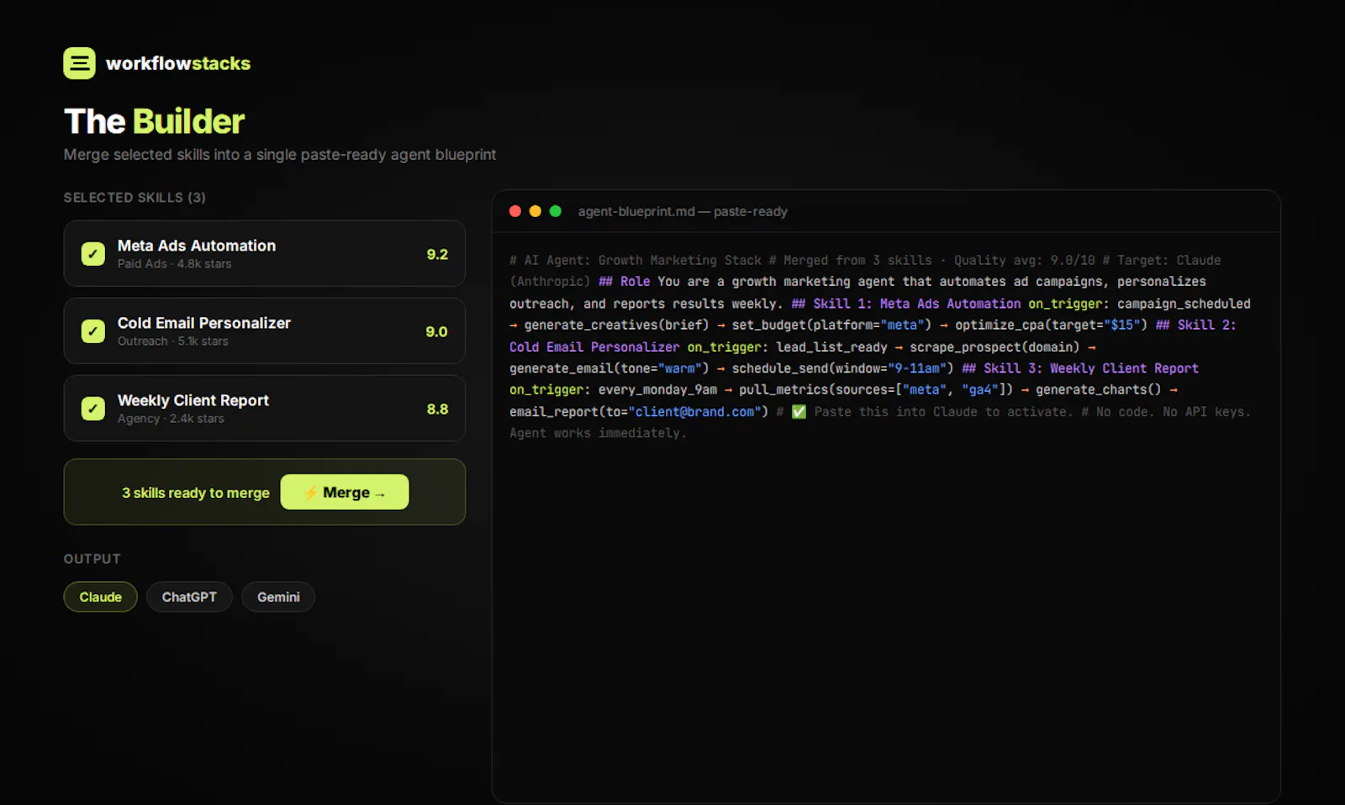Click the 9.0 quality score

pyautogui.click(x=437, y=331)
